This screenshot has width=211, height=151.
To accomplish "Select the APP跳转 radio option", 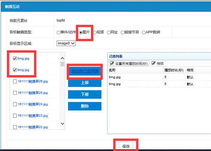I will point(144,32).
